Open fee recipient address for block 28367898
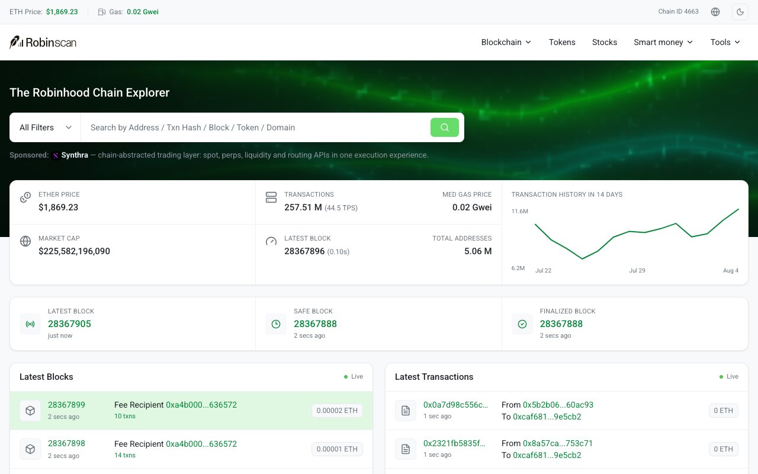Viewport: 758px width, 474px height. [x=201, y=444]
